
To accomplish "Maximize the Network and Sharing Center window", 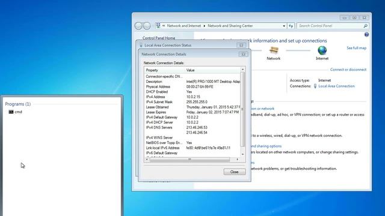I will coord(354,17).
